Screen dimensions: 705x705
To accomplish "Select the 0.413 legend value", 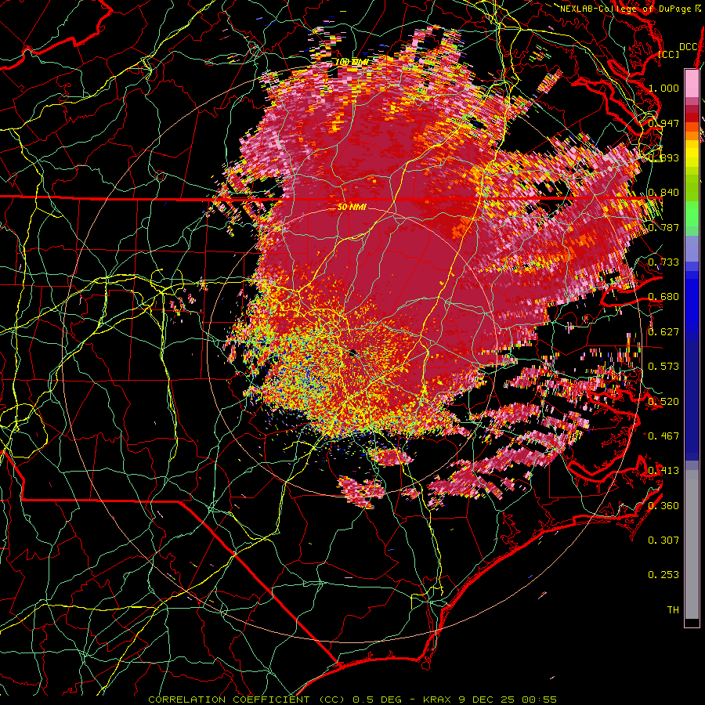I will [x=663, y=471].
